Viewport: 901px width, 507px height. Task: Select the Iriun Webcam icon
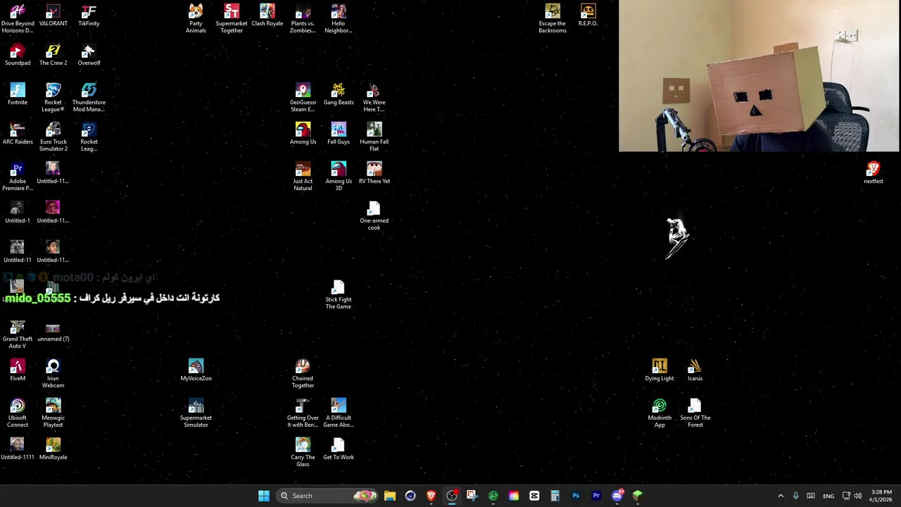click(x=53, y=373)
